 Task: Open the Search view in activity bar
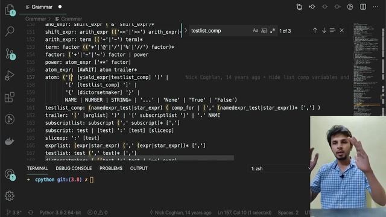click(10, 31)
